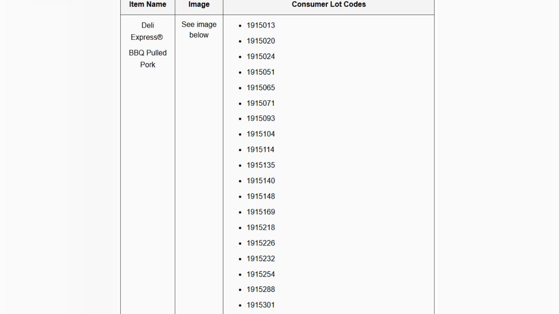Click lot code 1915232
This screenshot has width=559, height=314.
260,258
